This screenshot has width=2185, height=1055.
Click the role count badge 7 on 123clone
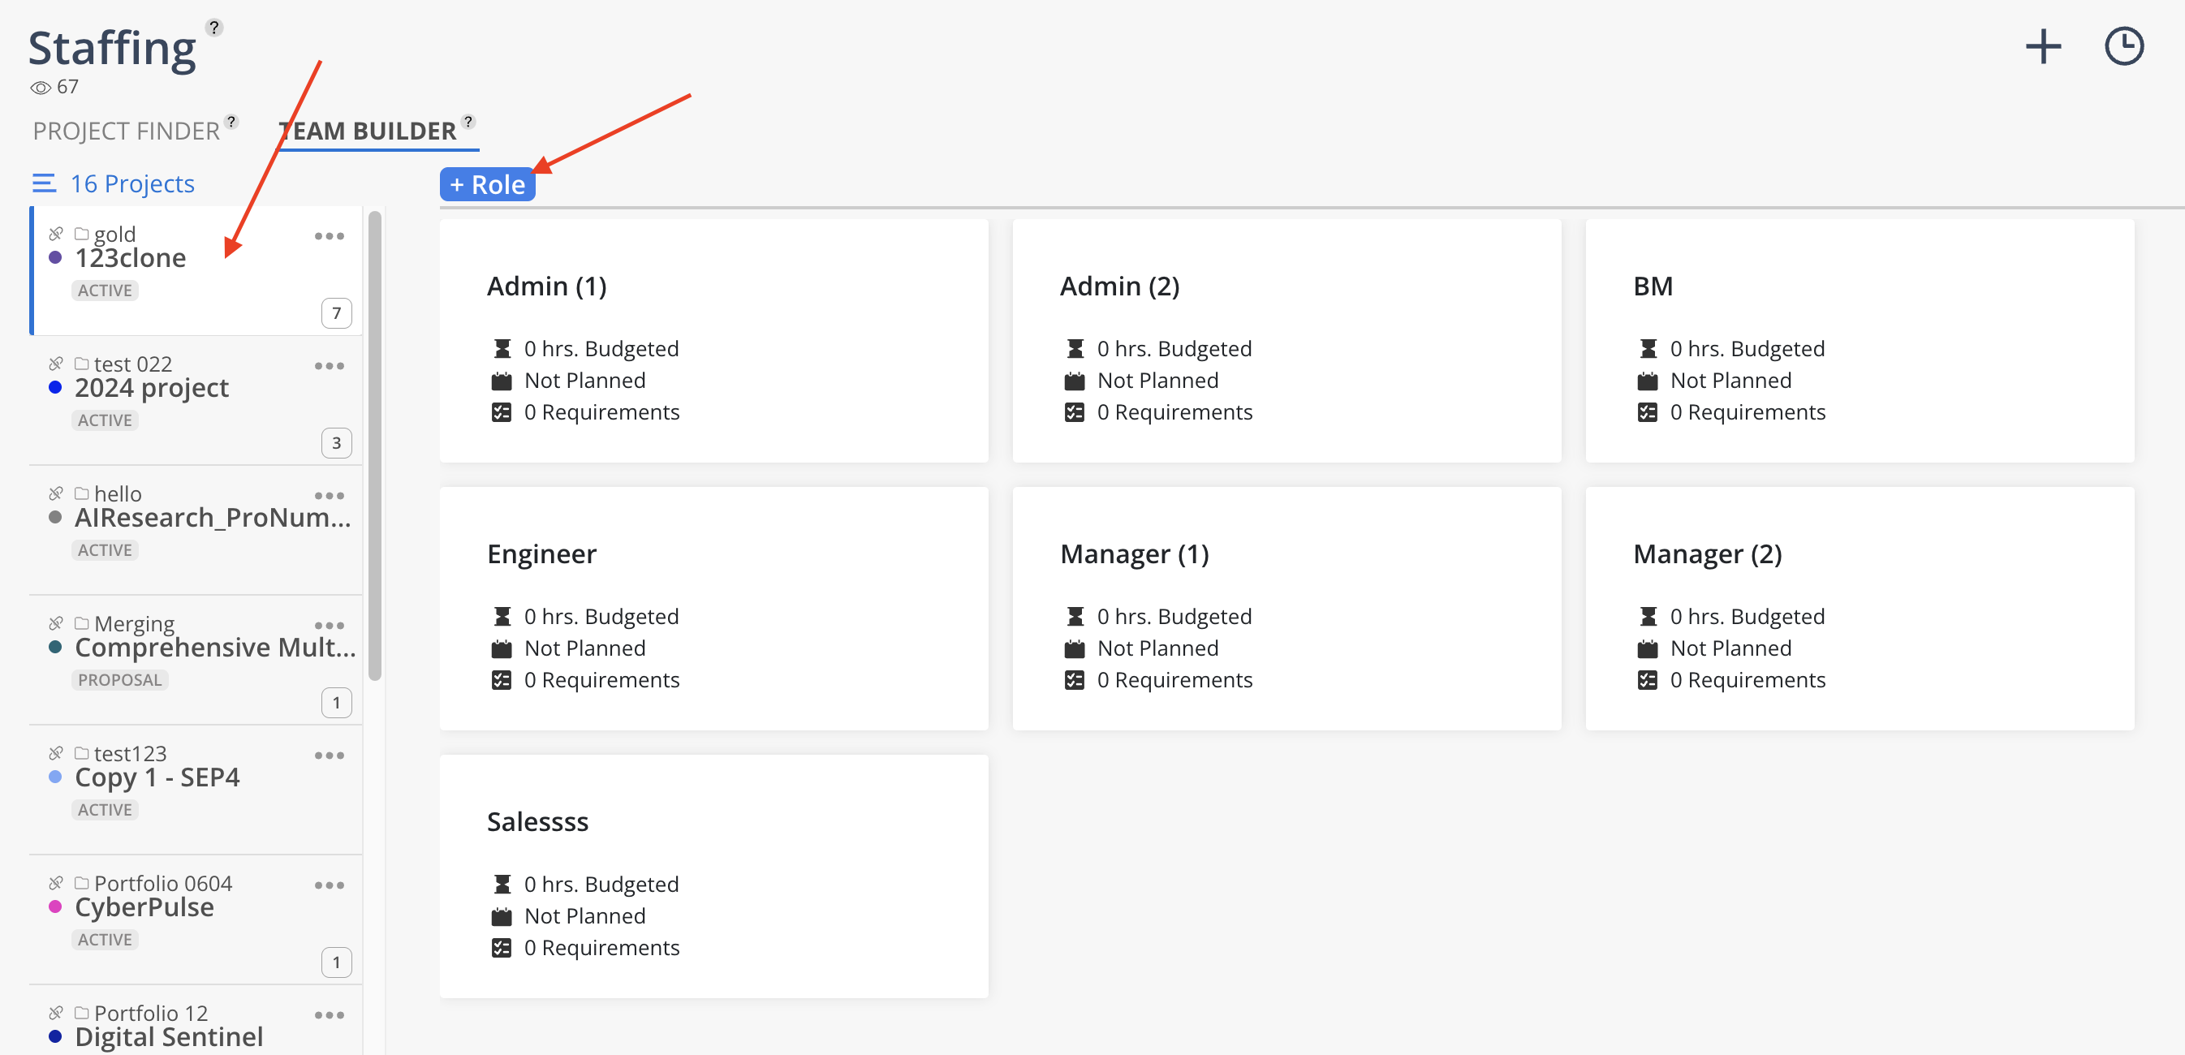click(x=337, y=313)
